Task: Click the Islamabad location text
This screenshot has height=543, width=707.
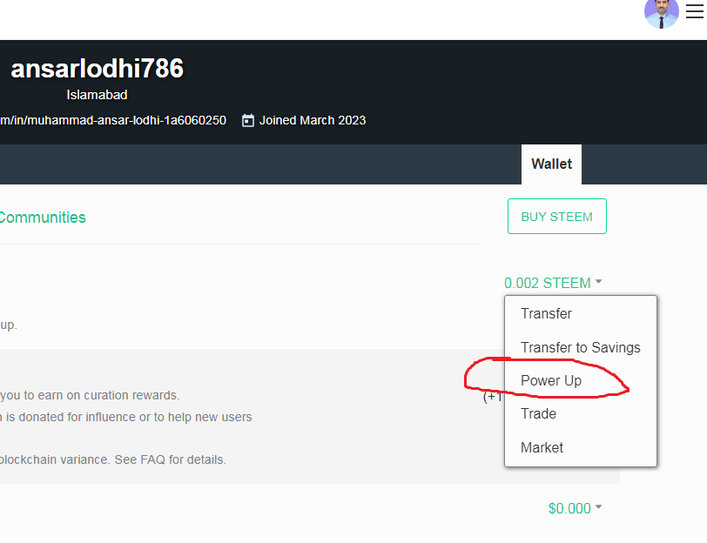Action: [97, 95]
